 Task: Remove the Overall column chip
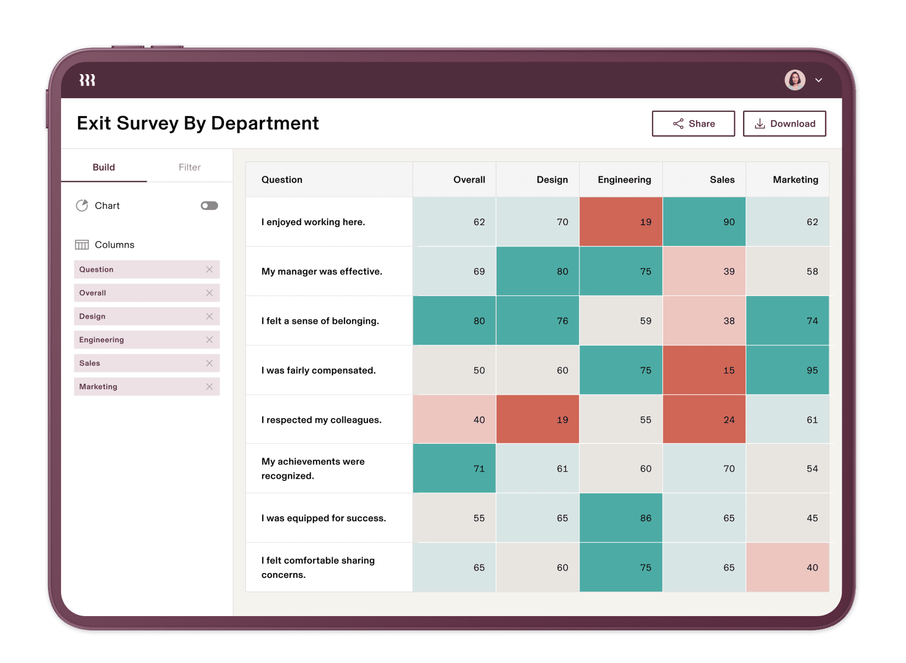click(209, 293)
